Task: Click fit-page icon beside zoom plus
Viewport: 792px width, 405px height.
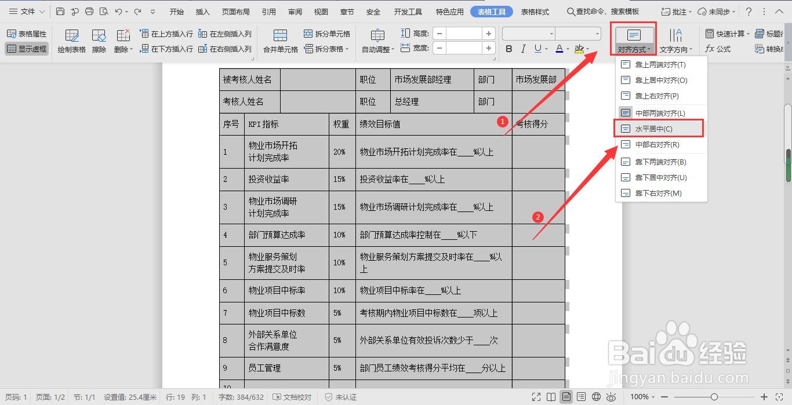Action: coord(780,397)
